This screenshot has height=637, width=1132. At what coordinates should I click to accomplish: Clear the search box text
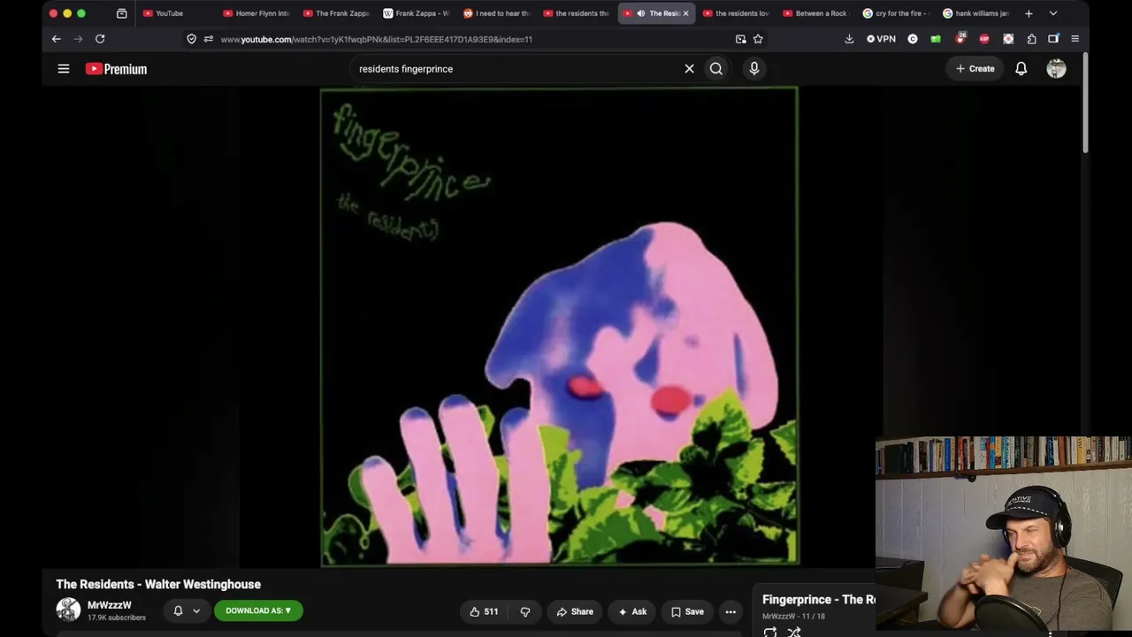tap(690, 69)
